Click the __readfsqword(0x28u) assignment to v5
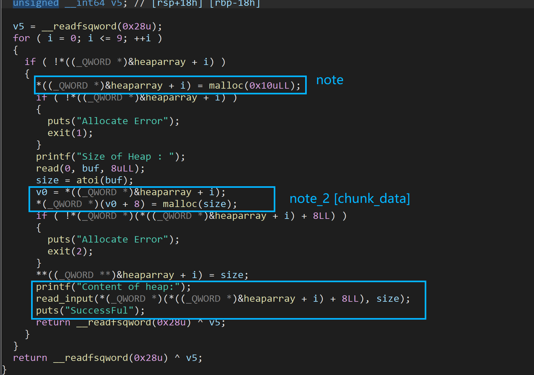 coord(88,26)
